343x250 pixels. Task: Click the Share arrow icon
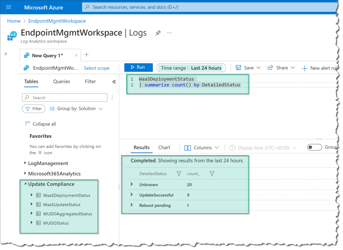coord(270,67)
